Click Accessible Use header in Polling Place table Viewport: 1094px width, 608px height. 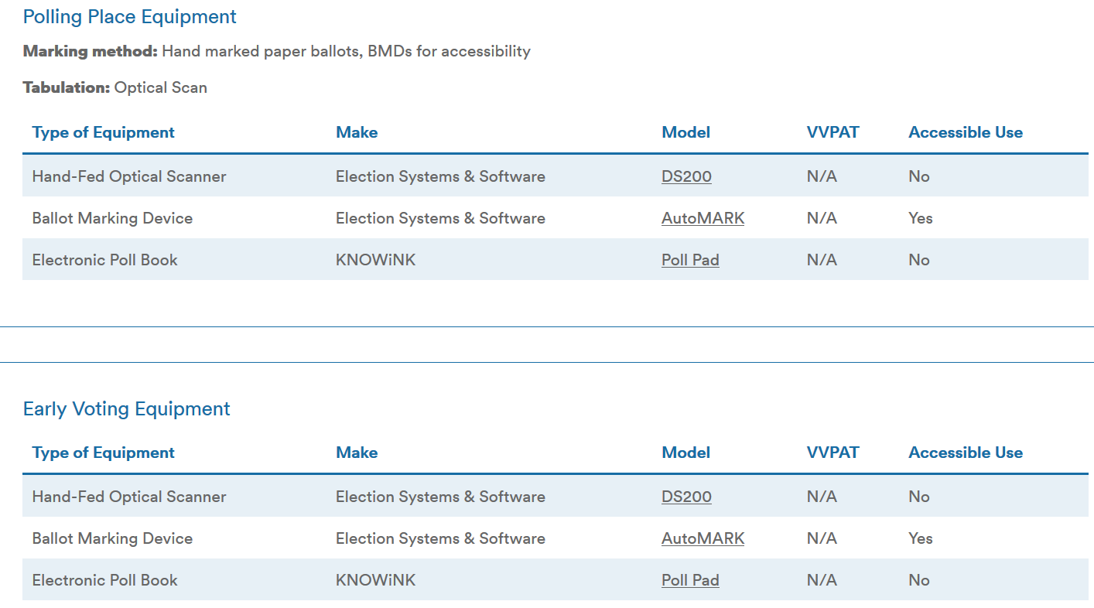(x=966, y=132)
